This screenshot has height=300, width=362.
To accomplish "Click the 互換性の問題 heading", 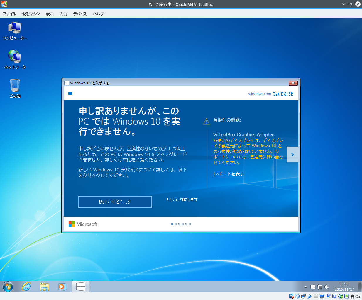I will tap(227, 120).
